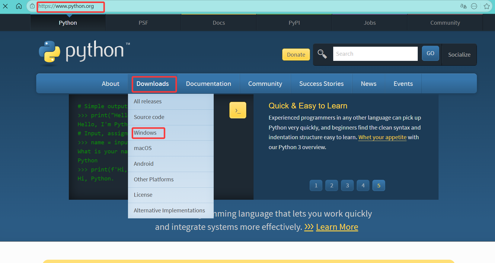Choose macOS from Downloads menu
Screen dimensions: 495x263
point(171,148)
